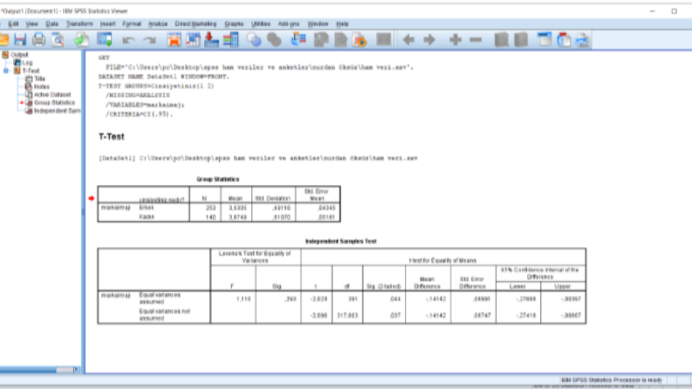Viewport: 692px width, 389px height.
Task: Open the Window menu
Action: click(x=318, y=24)
